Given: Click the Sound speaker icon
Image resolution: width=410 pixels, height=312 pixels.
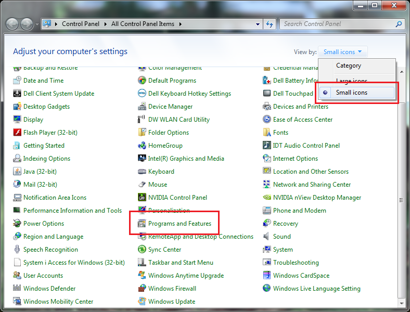Looking at the screenshot, I should [x=266, y=236].
